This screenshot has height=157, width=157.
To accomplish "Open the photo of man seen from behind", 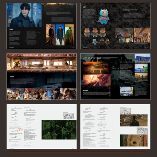I will (133, 120).
